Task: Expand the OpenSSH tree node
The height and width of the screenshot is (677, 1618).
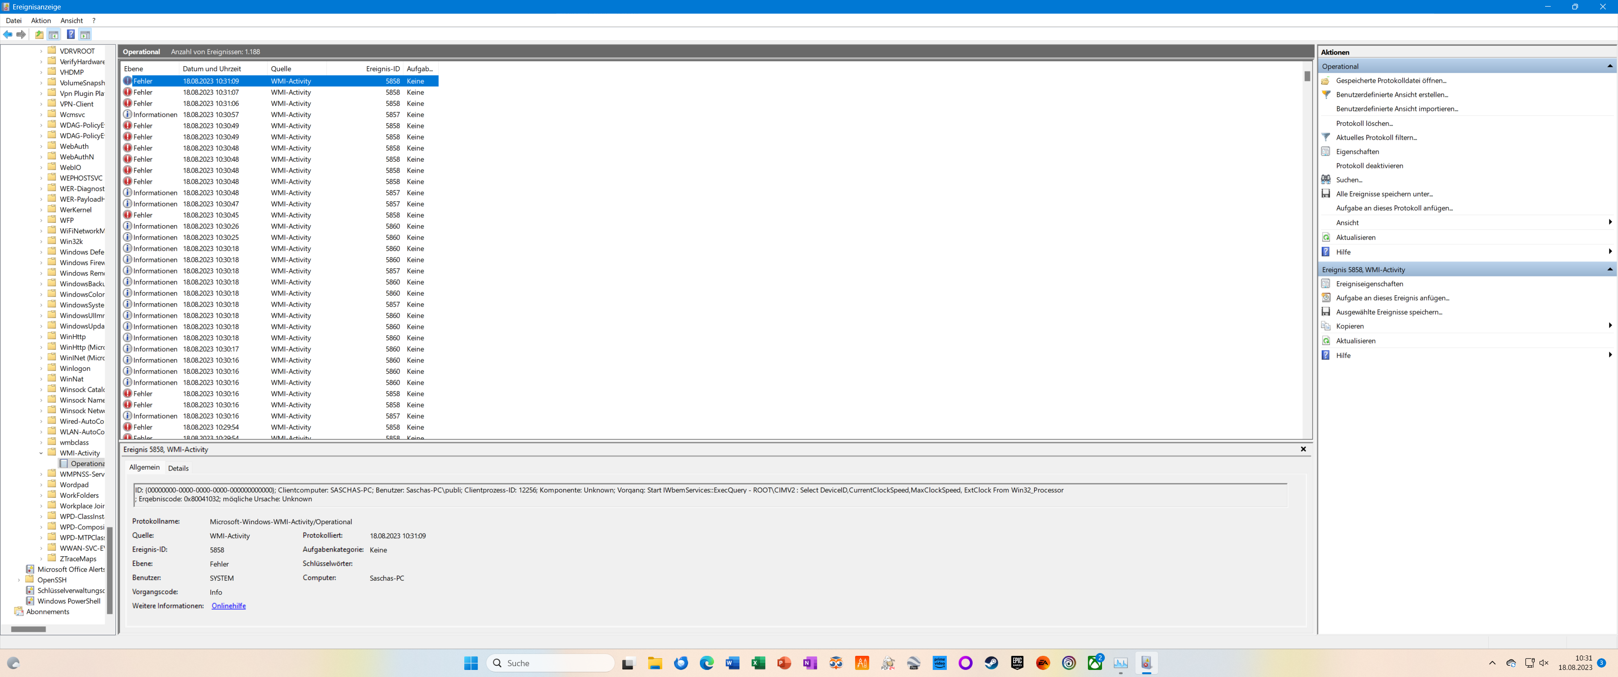Action: click(x=19, y=580)
